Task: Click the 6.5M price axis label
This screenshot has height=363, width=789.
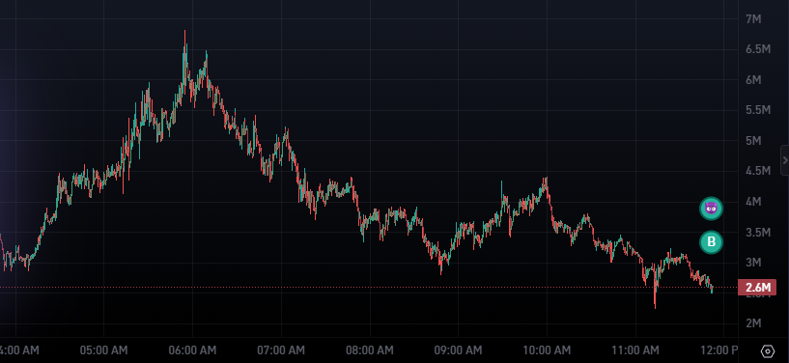Action: [758, 49]
